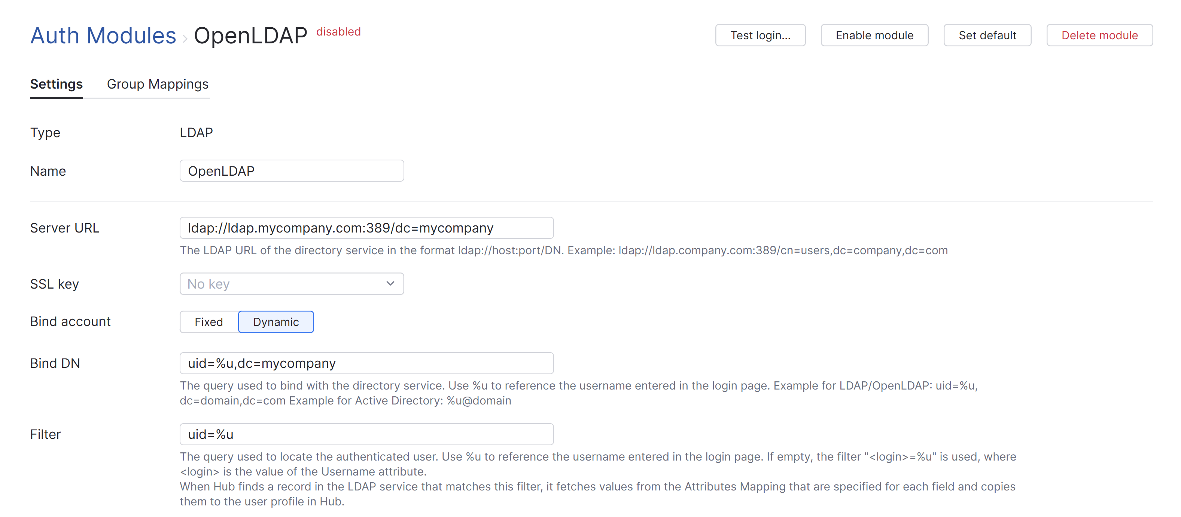Toggle Bind account to Fixed
1181x517 pixels.
point(208,321)
